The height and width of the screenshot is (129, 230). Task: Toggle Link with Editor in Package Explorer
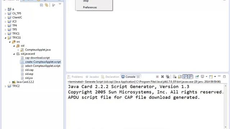coord(47,5)
